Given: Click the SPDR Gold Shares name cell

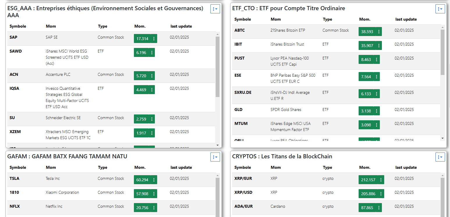Looking at the screenshot, I should 286,110.
